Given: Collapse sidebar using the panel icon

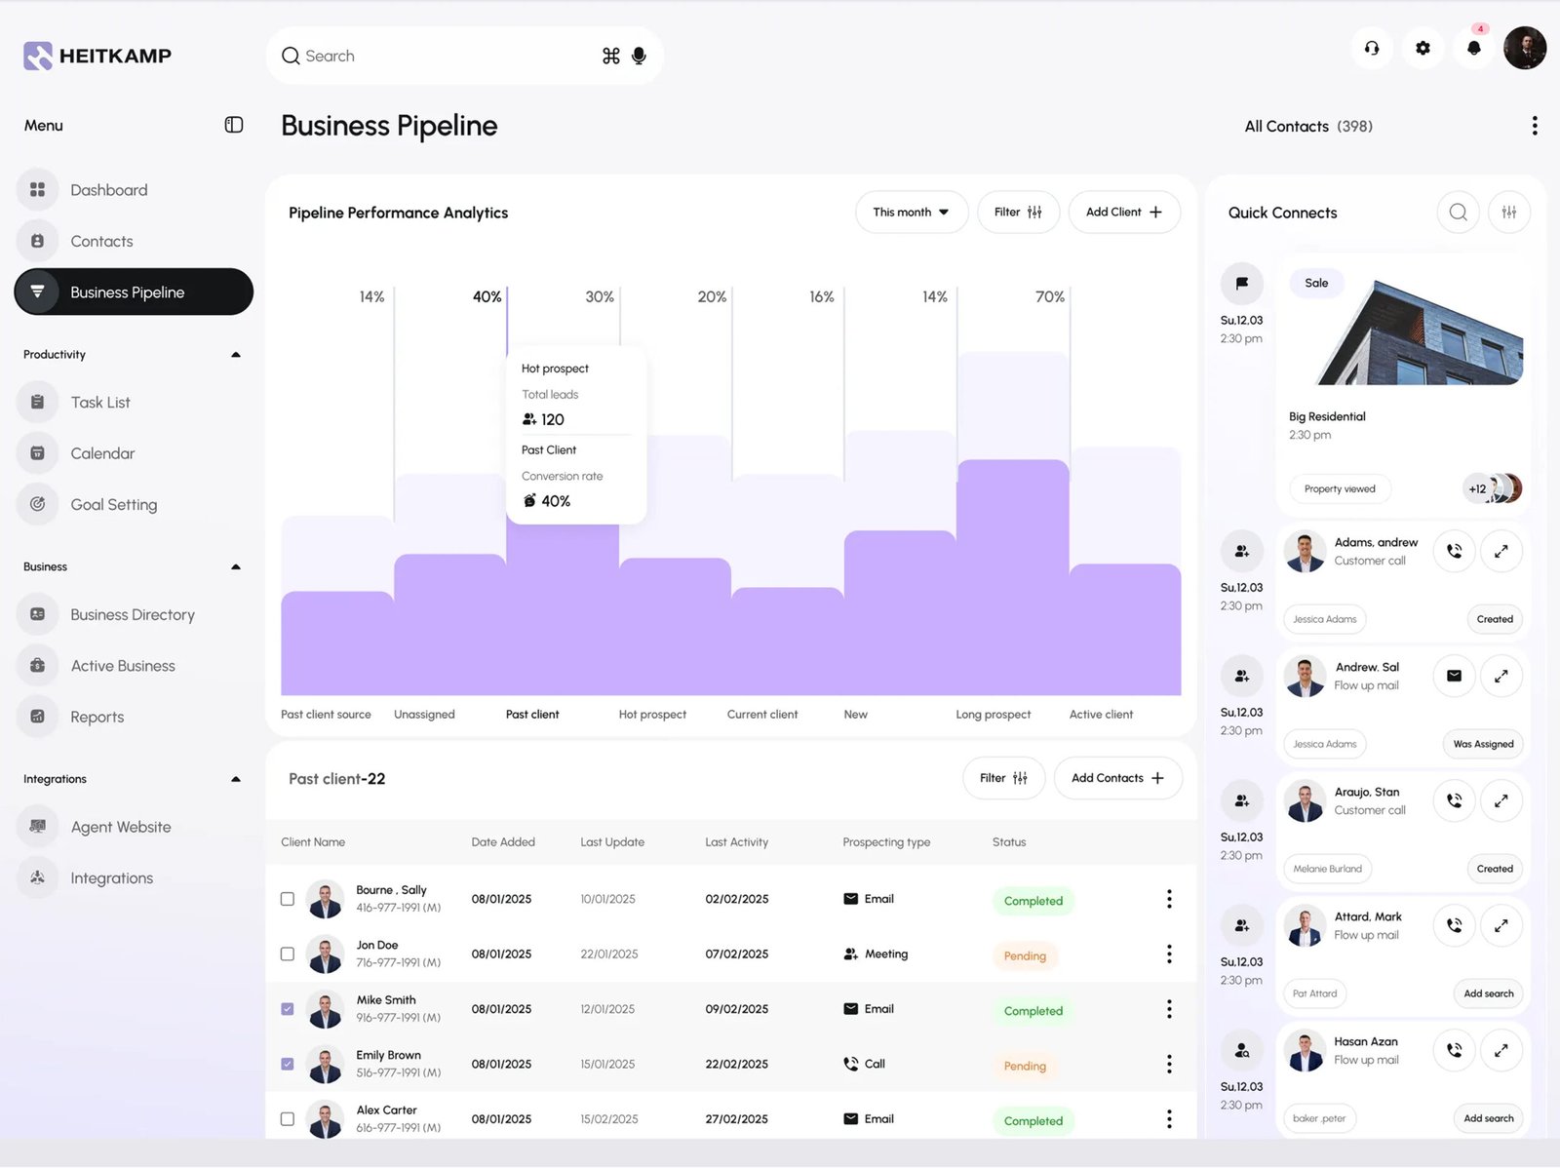Looking at the screenshot, I should [x=234, y=125].
